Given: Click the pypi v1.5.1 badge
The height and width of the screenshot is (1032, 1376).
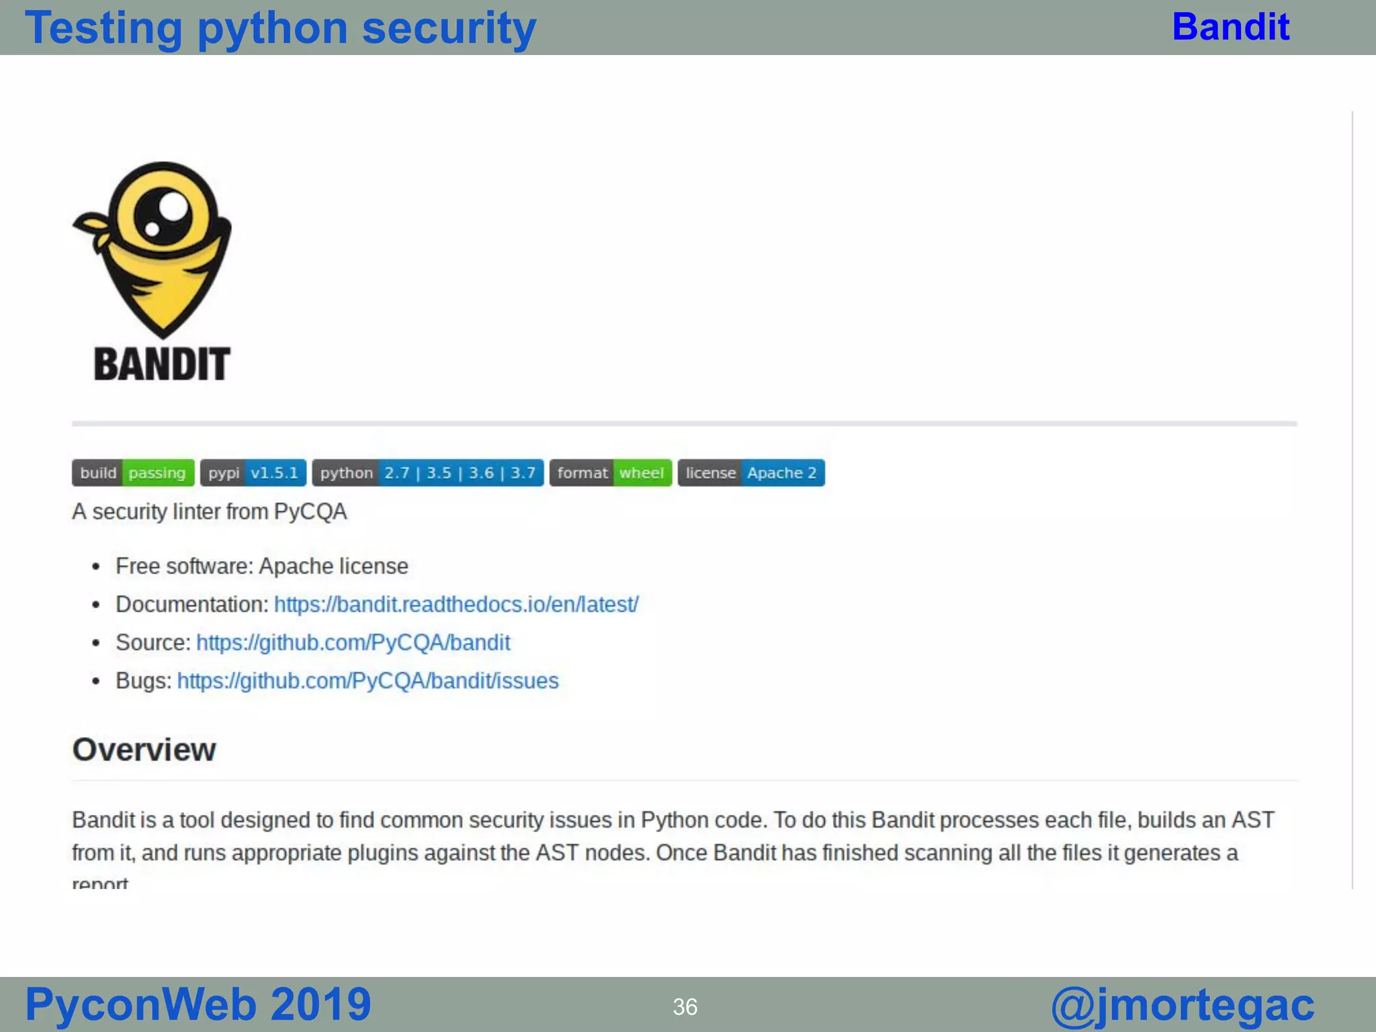Looking at the screenshot, I should [x=253, y=472].
